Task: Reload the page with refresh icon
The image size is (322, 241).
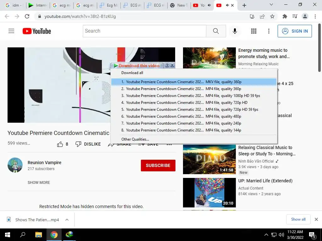Action: click(x=27, y=16)
